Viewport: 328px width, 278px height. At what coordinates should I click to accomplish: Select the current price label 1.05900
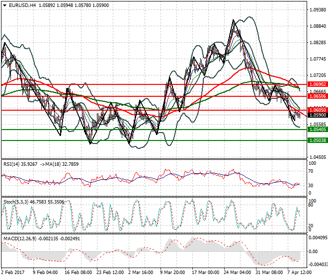click(318, 115)
